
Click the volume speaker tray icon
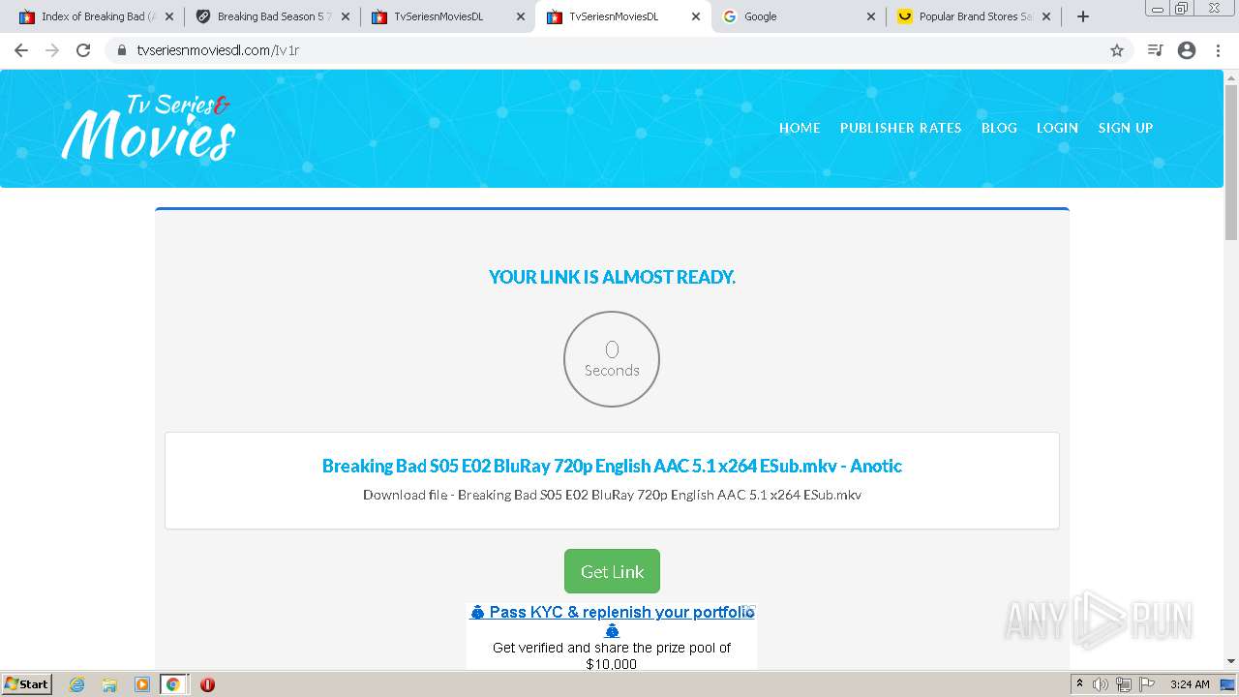click(x=1101, y=684)
